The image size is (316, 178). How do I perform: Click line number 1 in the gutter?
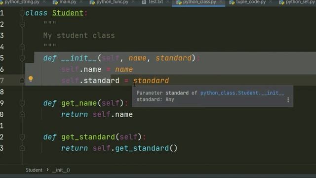[x=2, y=13]
